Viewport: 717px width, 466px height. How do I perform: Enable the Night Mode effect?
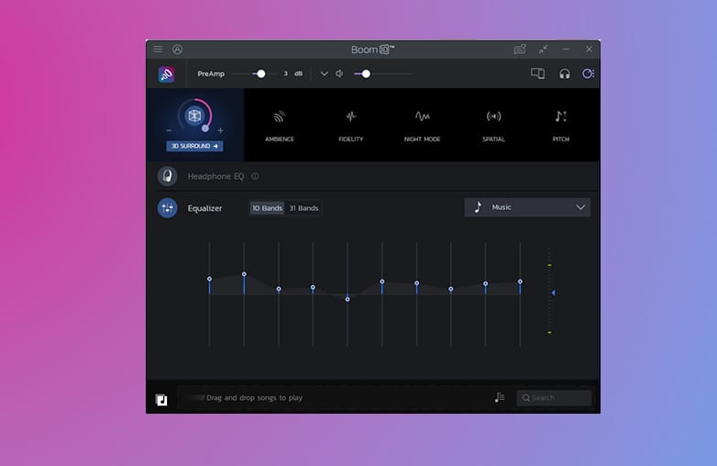(422, 126)
